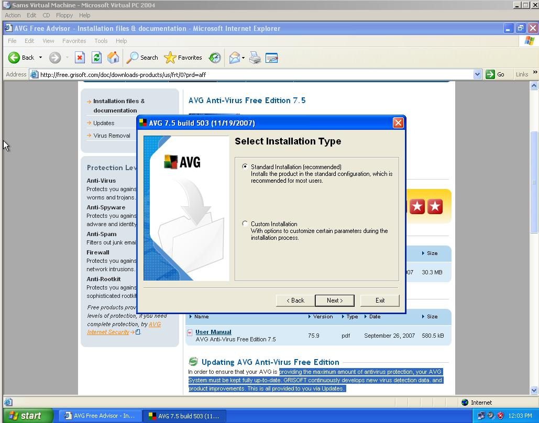Image resolution: width=539 pixels, height=423 pixels.
Task: Click the Edit page icon in toolbar
Action: (271, 58)
